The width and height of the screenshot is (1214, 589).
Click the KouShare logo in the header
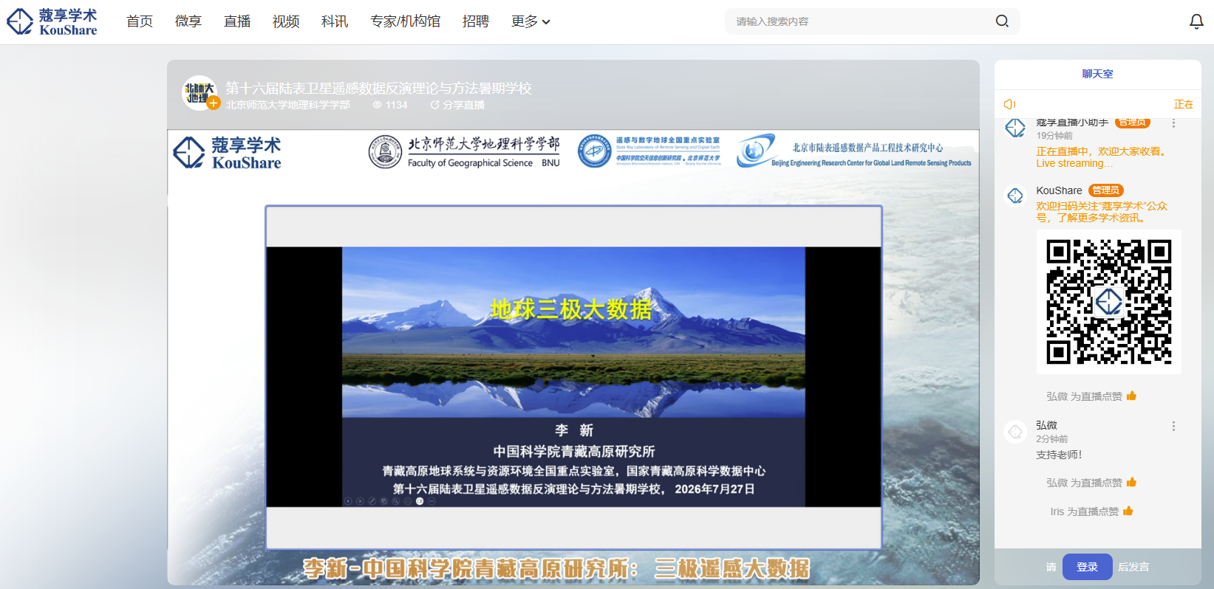pos(52,21)
